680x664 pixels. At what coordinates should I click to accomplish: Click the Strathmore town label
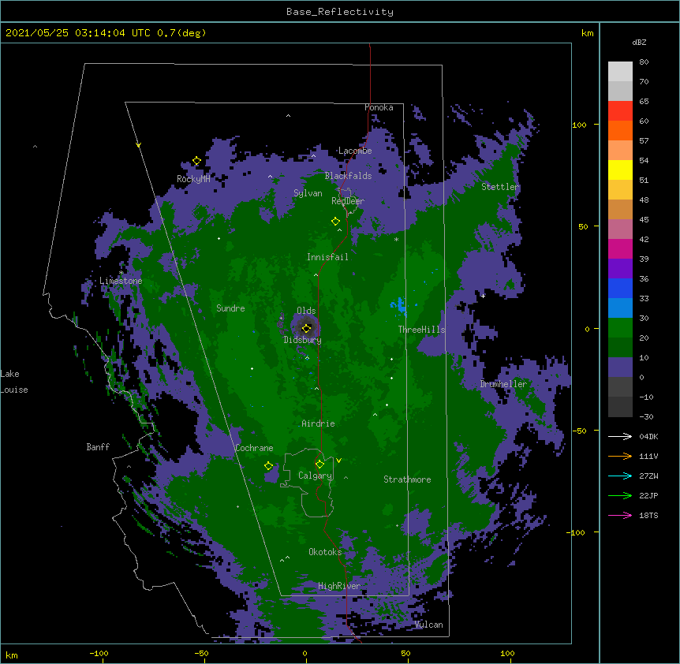(x=407, y=479)
